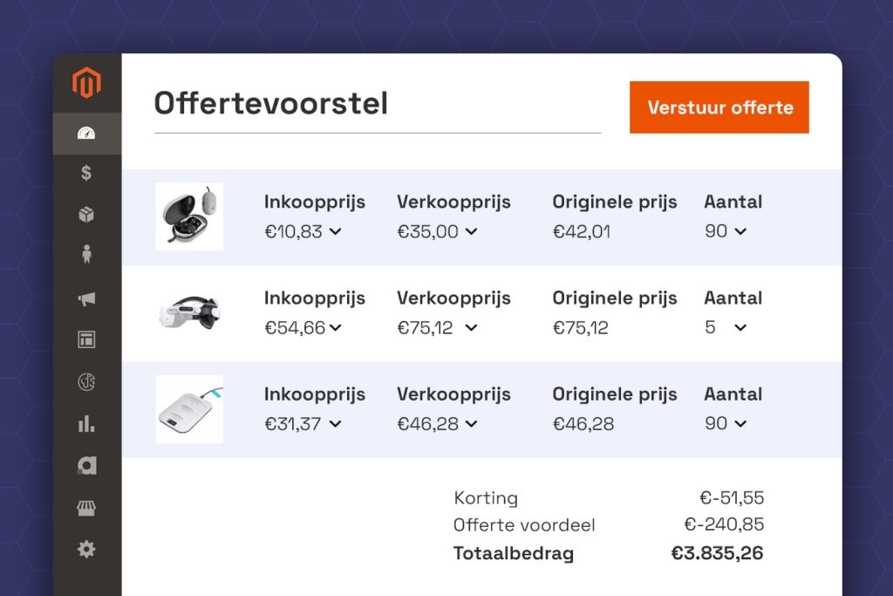Open Sales via dollar sign icon
The image size is (893, 596).
86,173
